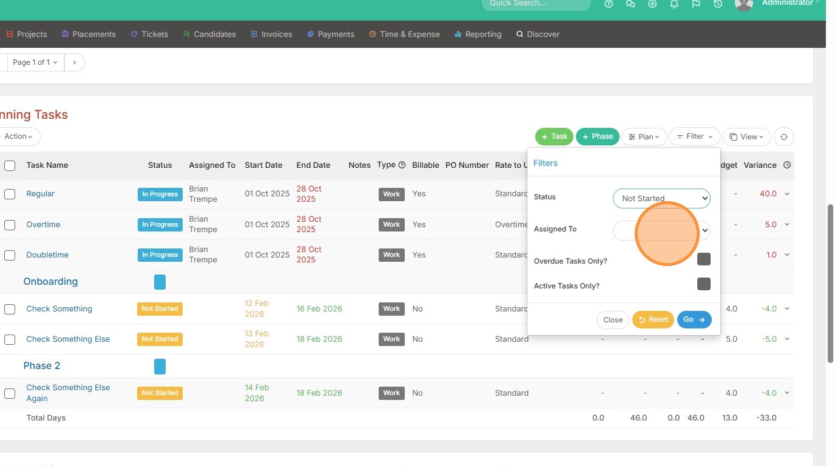Expand the Doubletime row chevron
Screen dimensions: 835x466
[787, 255]
